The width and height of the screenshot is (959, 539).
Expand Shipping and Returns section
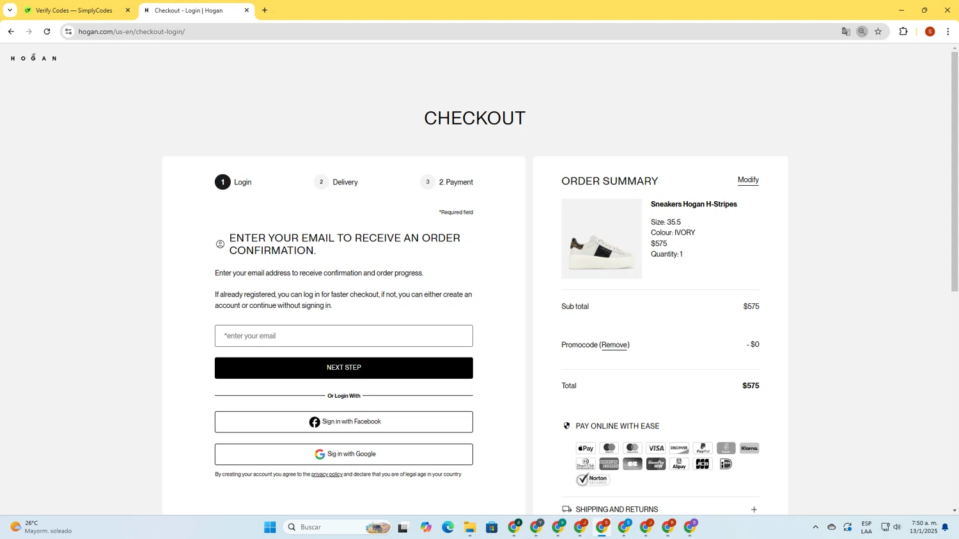point(660,509)
